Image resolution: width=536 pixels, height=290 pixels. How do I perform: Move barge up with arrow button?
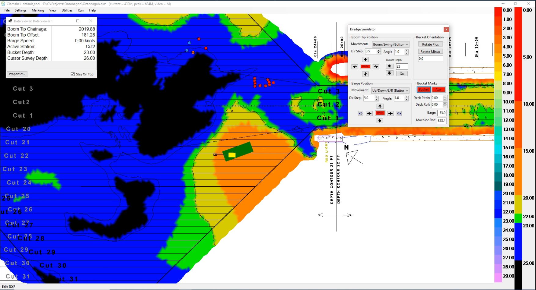click(x=380, y=106)
